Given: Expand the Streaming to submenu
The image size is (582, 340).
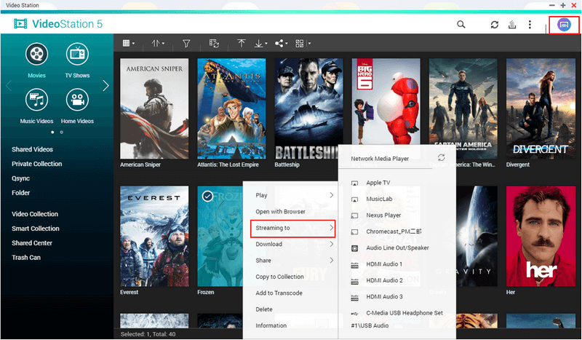Looking at the screenshot, I should tap(293, 228).
